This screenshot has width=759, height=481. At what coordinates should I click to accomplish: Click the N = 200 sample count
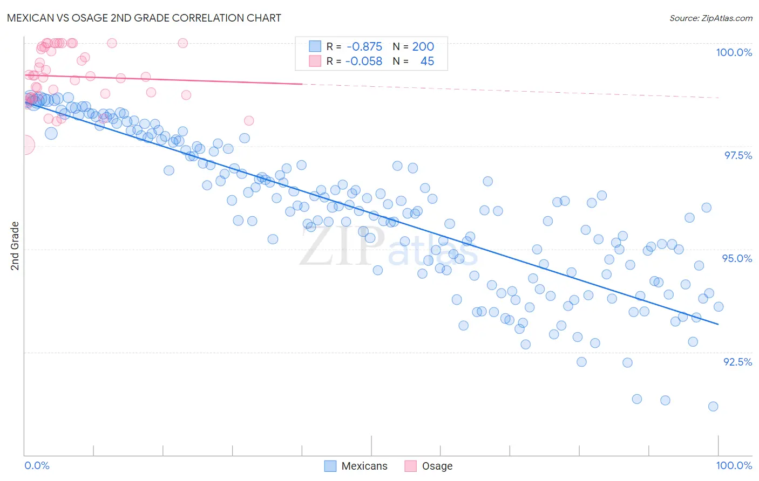click(x=414, y=46)
